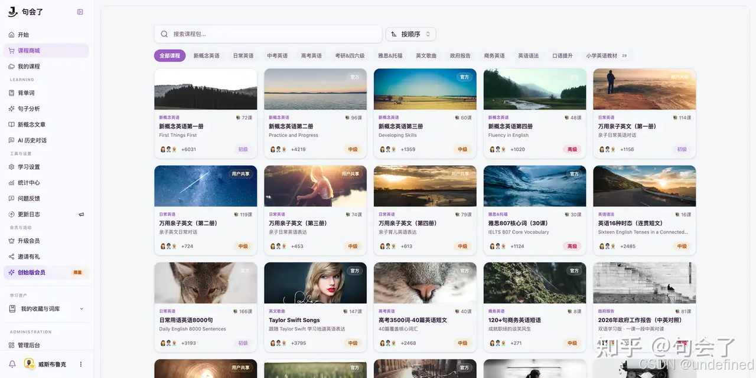
Task: Open 创始版会员 sidebar entry
Action: [46, 272]
